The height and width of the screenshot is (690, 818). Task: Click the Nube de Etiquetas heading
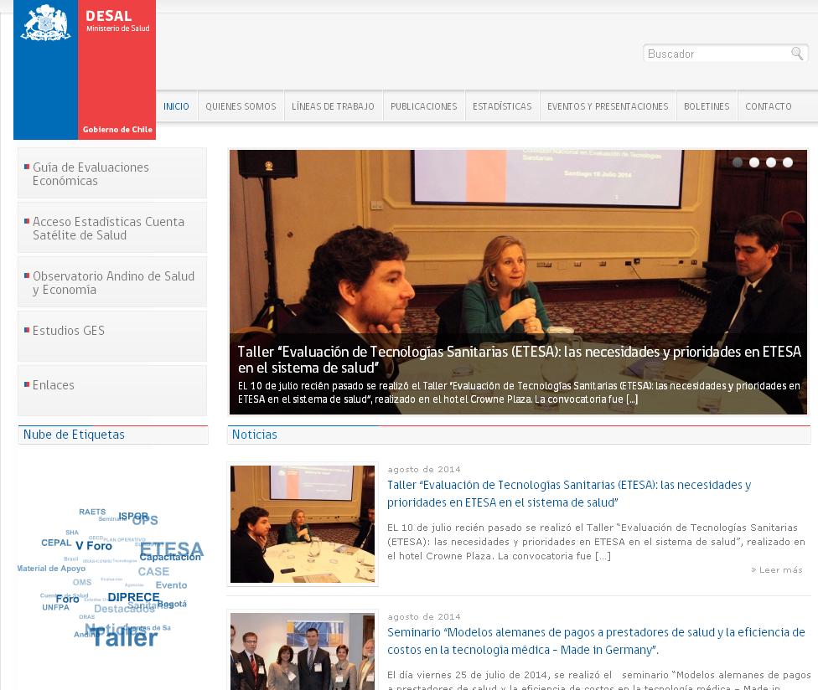click(x=74, y=434)
